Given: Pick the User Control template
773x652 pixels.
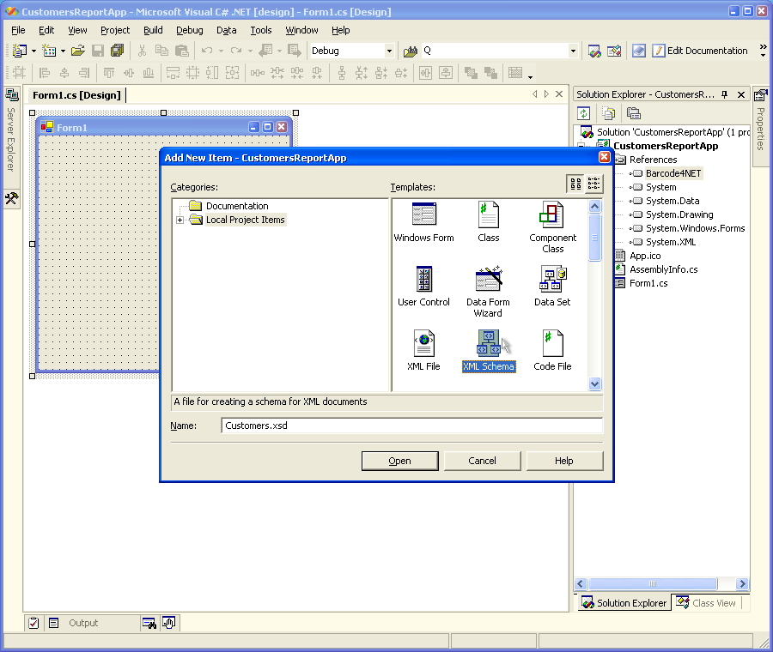Looking at the screenshot, I should 423,281.
